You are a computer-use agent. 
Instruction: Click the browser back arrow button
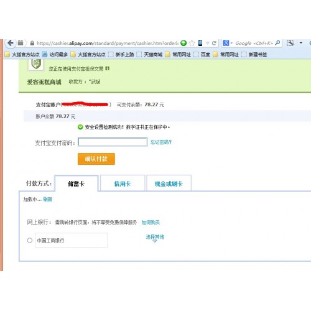11,43
